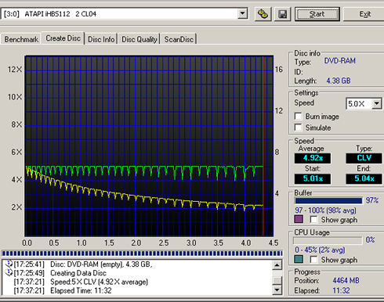
Task: Click the average speed value 4.92x
Action: tap(313, 158)
